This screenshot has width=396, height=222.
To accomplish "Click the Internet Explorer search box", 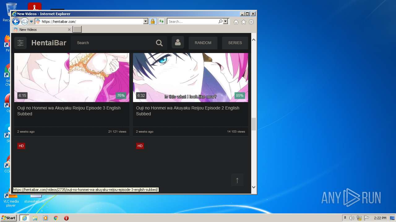I will click(x=192, y=22).
